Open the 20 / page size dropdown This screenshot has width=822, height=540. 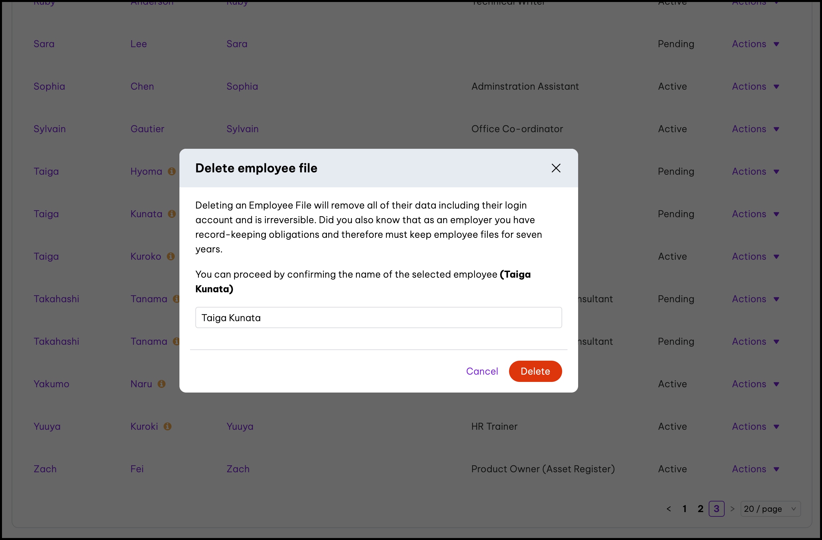click(x=770, y=508)
